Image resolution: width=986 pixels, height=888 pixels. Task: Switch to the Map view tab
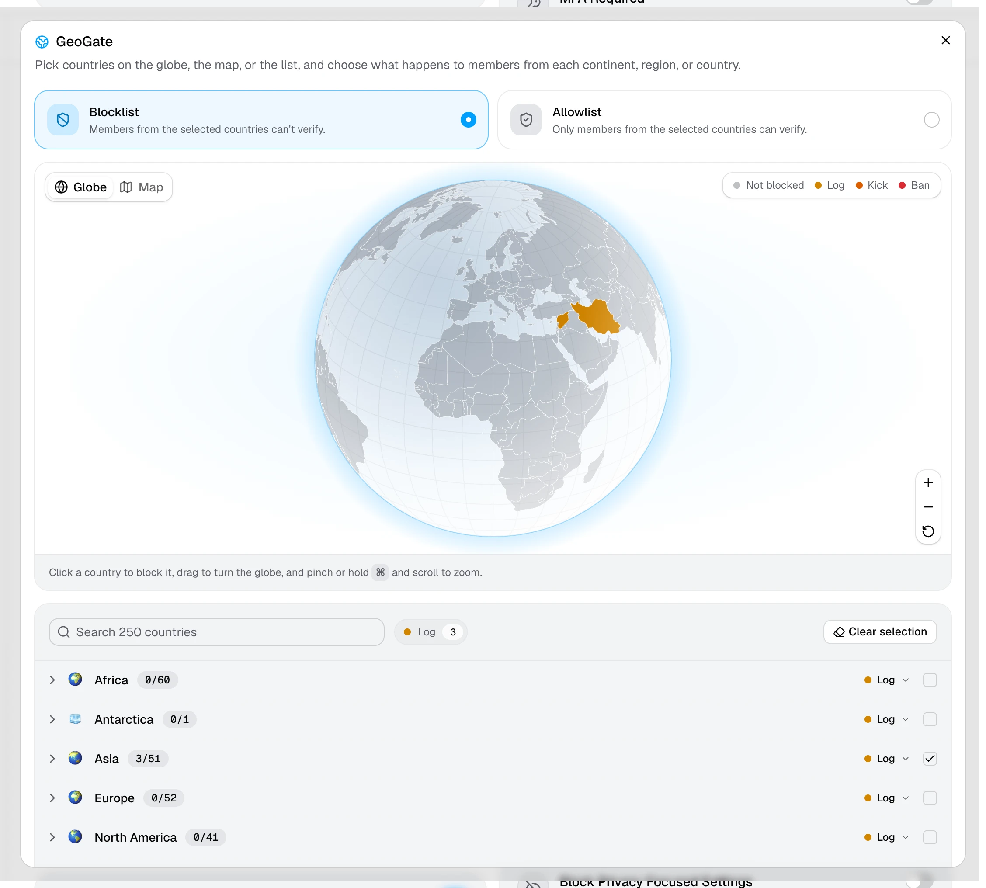(142, 187)
